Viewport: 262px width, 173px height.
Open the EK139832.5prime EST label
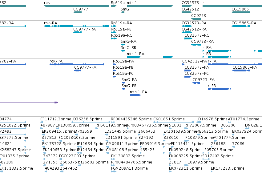tap(128, 156)
